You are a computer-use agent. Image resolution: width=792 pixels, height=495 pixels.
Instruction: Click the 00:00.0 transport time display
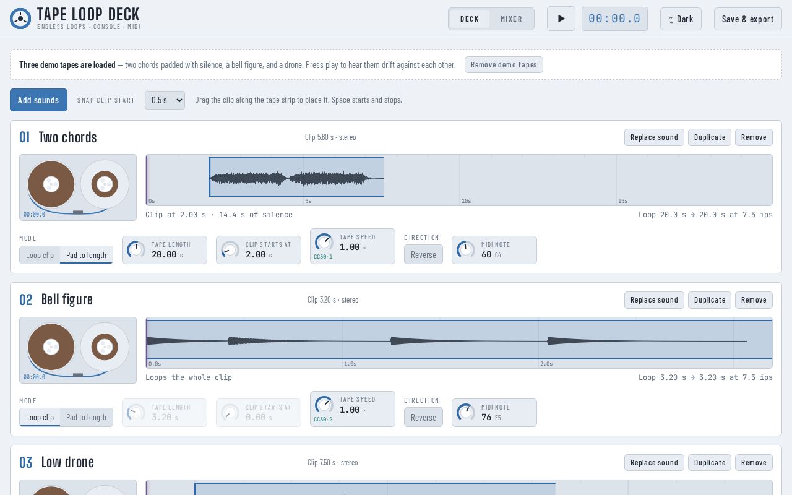coord(614,19)
